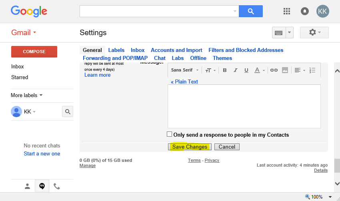The height and width of the screenshot is (201, 340).
Task: Expand search options arrow in search box
Action: (x=235, y=11)
